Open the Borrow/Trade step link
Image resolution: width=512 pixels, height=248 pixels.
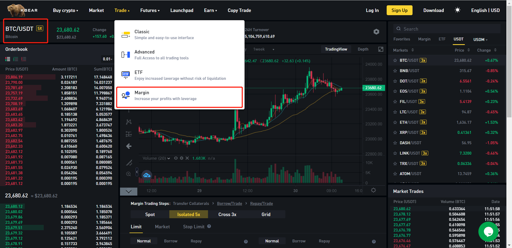229,204
